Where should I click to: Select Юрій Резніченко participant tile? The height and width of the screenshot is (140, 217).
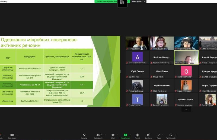click(x=162, y=86)
